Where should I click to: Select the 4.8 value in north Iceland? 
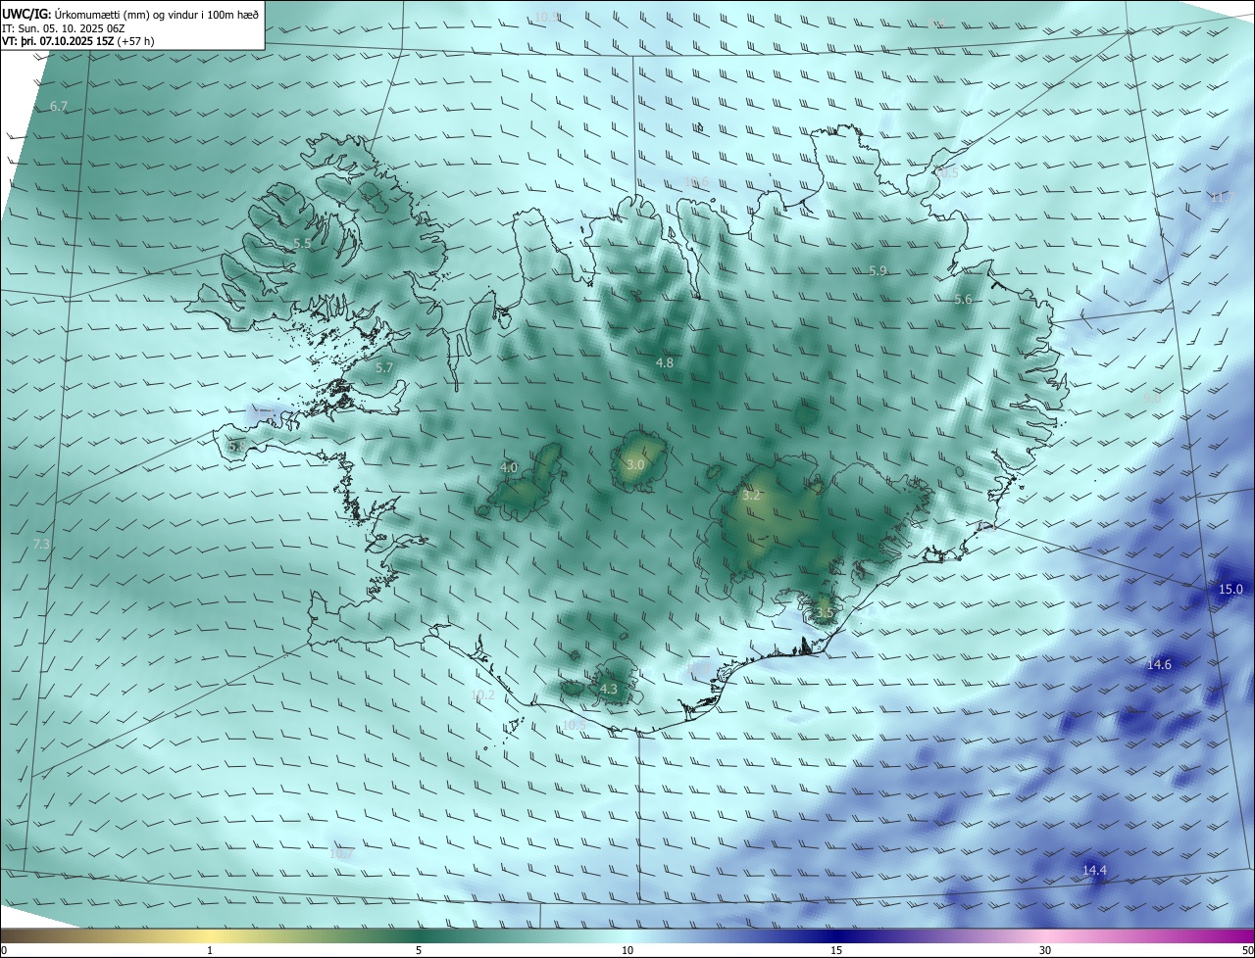tap(665, 362)
